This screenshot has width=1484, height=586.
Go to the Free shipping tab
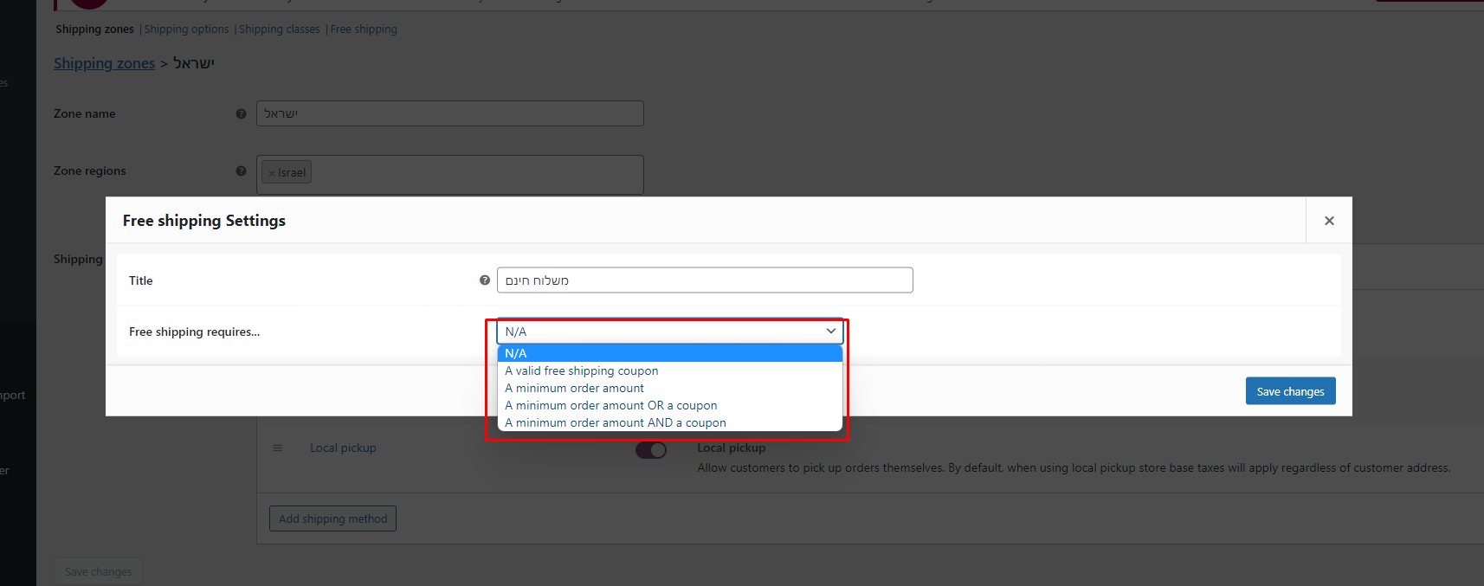tap(364, 29)
